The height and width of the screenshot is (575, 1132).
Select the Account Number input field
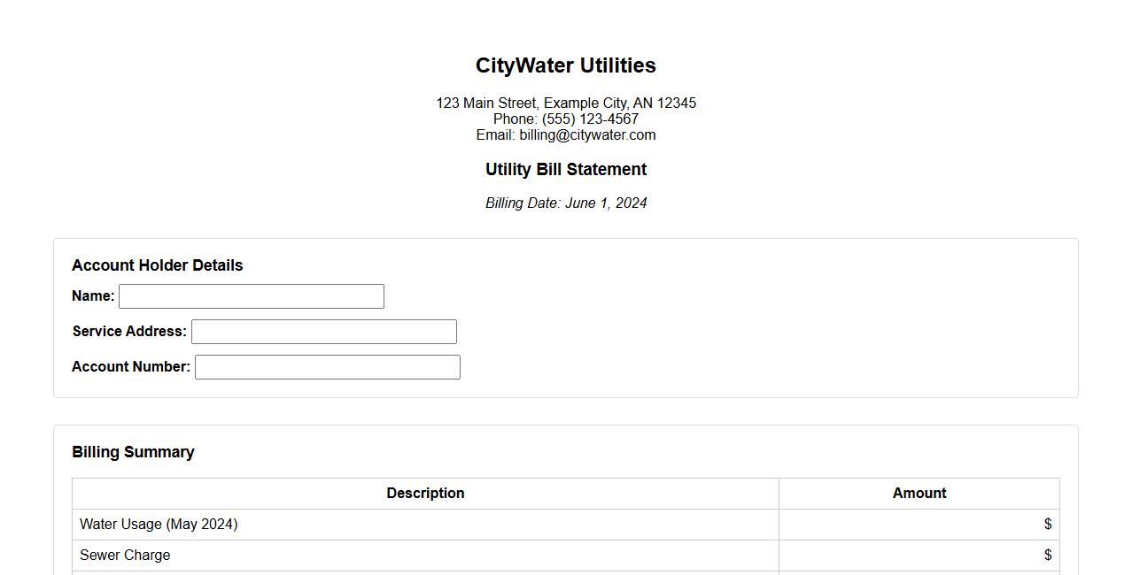click(x=328, y=367)
